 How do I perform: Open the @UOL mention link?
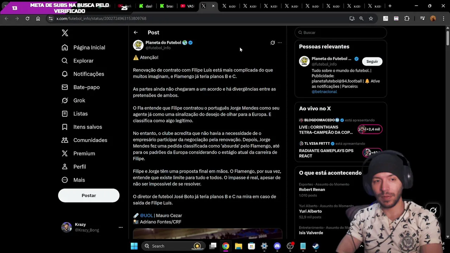[x=146, y=215]
